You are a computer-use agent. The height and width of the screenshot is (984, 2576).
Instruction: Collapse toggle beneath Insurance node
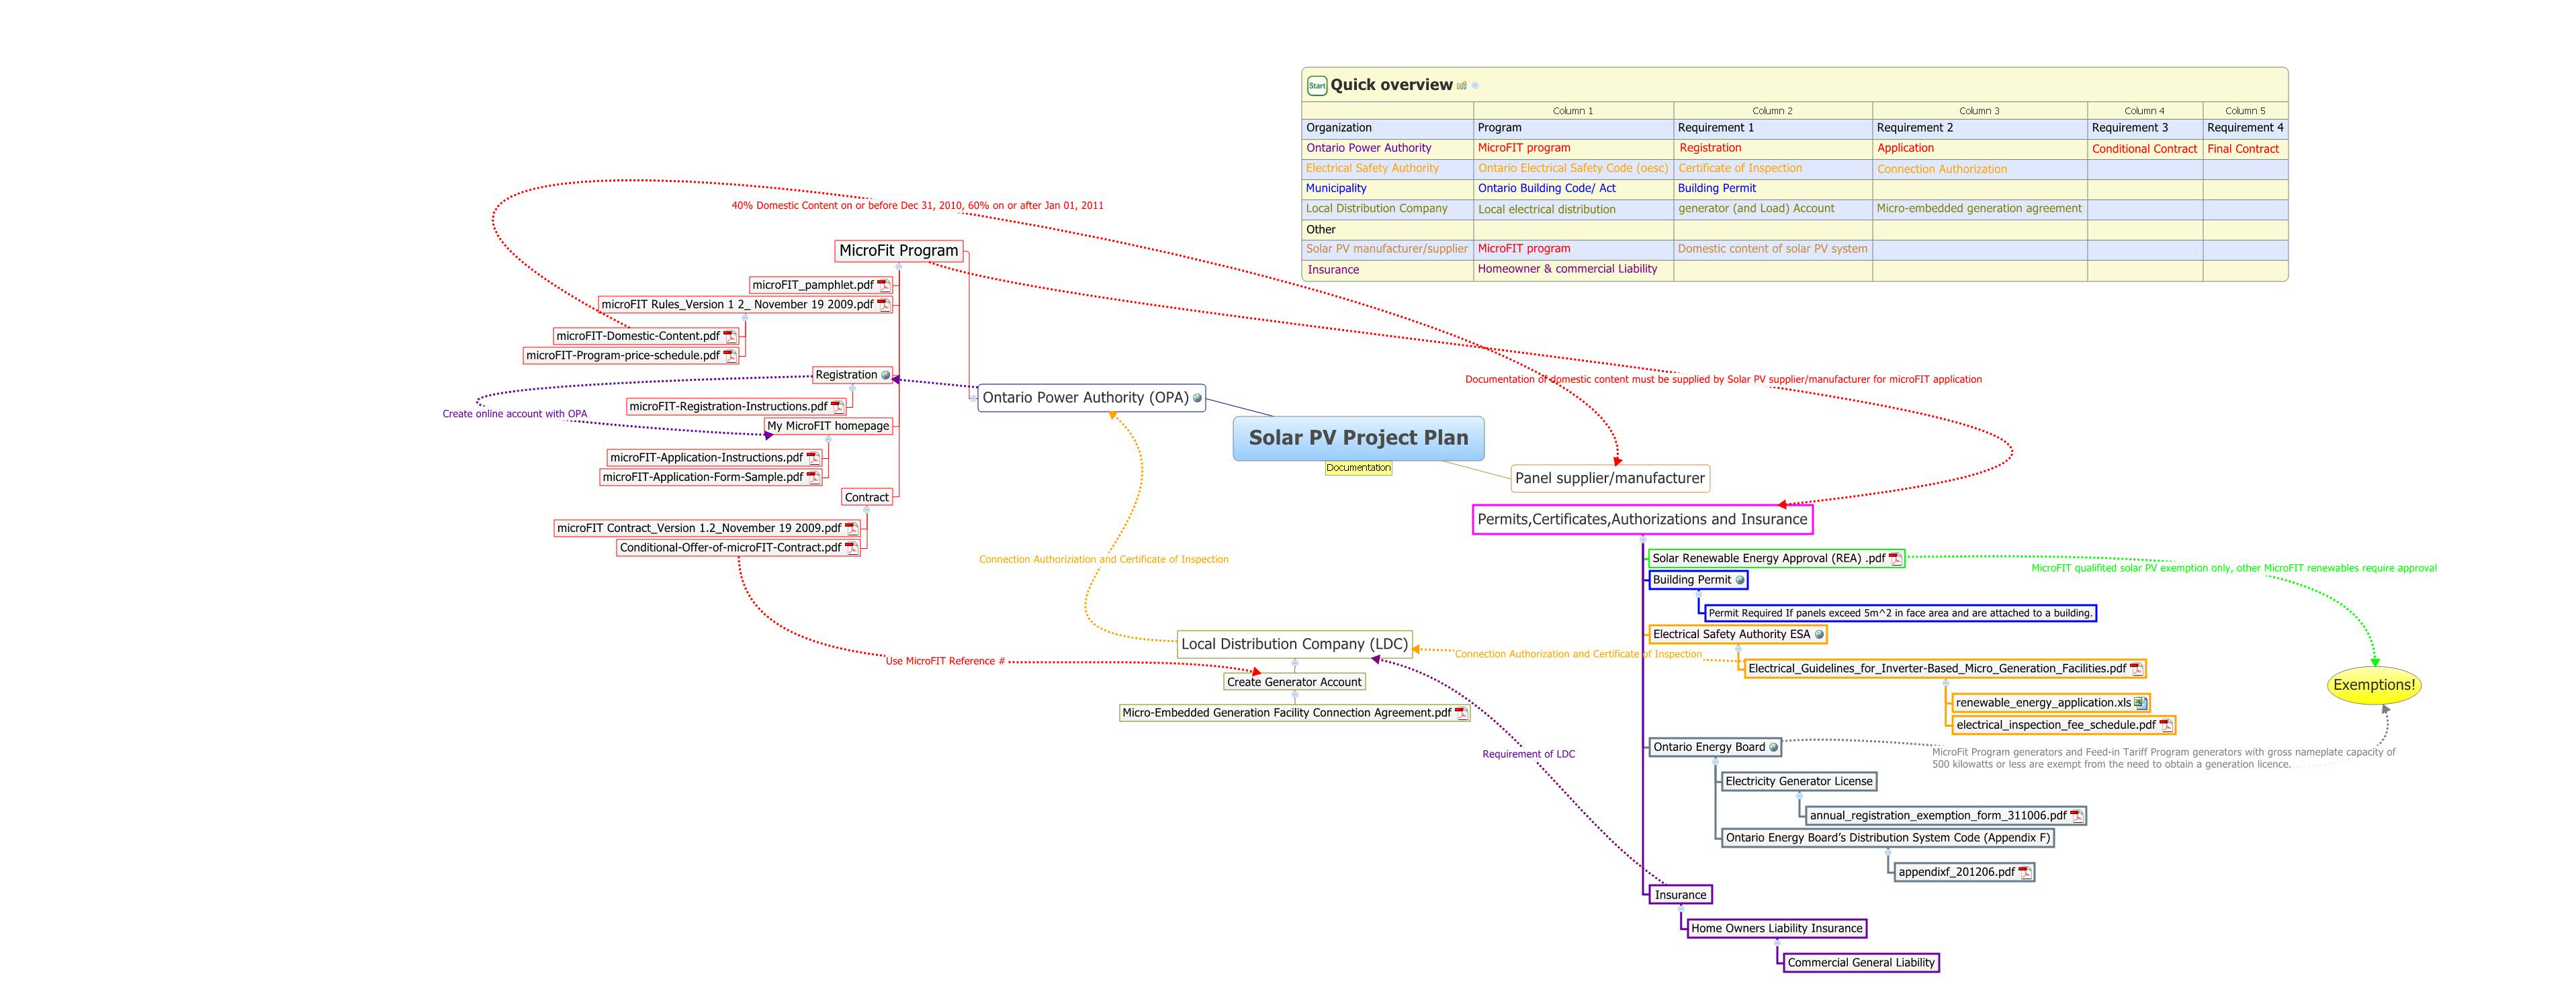[x=1681, y=908]
